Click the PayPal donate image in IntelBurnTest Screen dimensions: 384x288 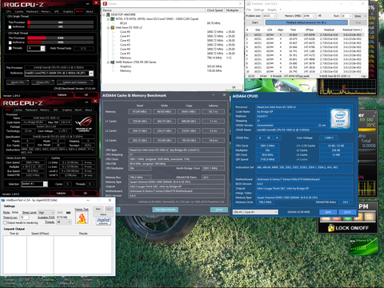tap(103, 221)
